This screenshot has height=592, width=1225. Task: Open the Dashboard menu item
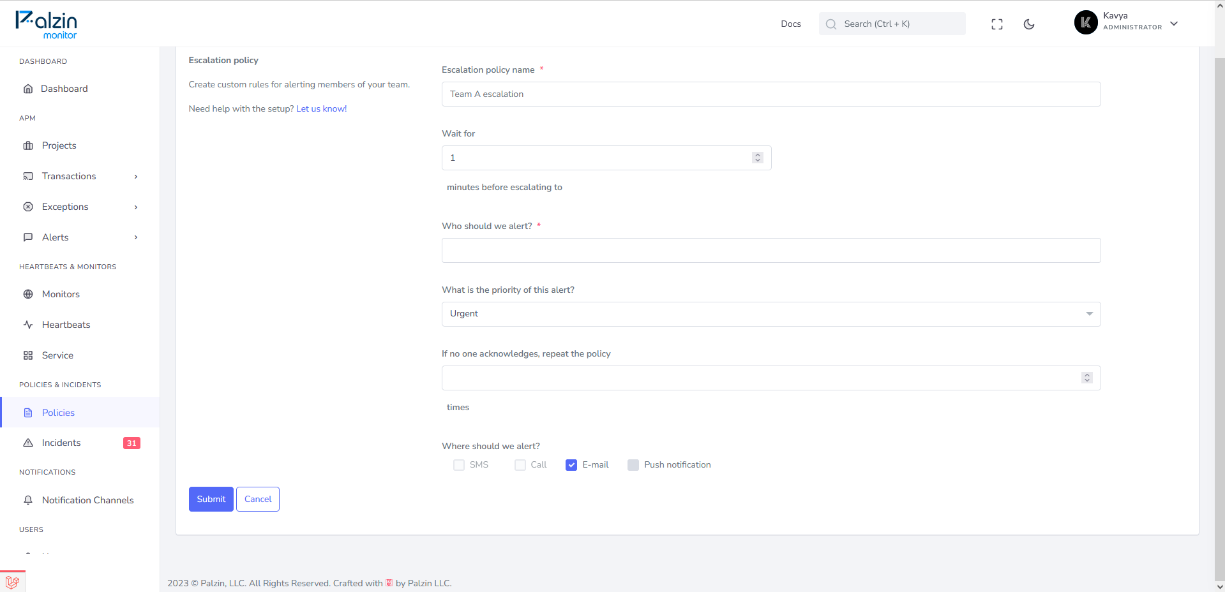click(80, 89)
